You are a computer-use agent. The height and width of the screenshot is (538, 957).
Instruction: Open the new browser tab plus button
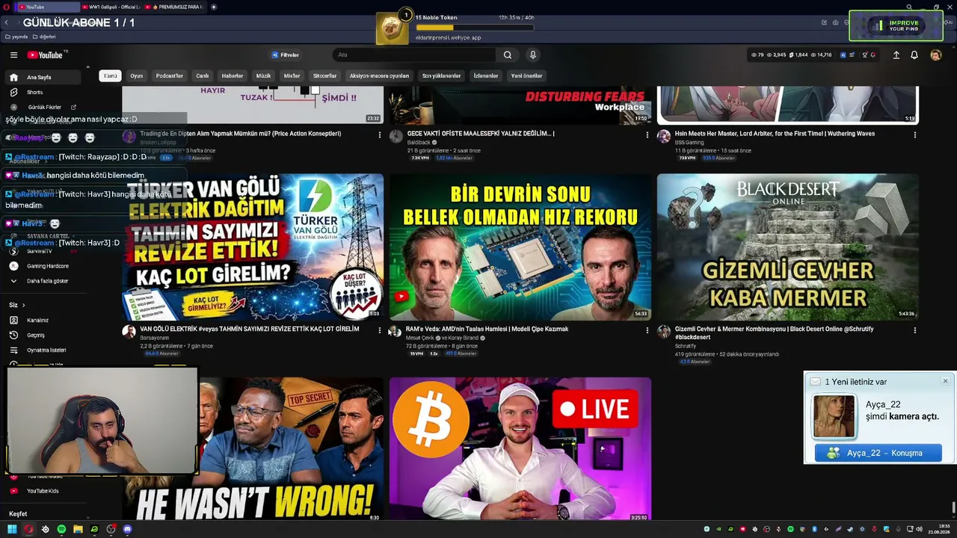214,7
